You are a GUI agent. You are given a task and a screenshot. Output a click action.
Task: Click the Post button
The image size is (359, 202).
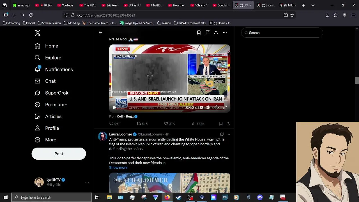click(x=59, y=154)
